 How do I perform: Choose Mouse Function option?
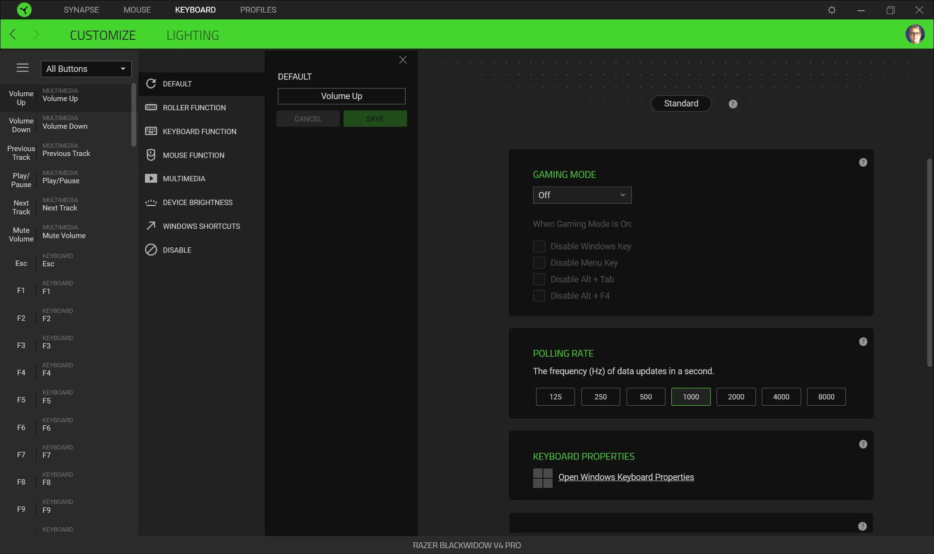201,155
